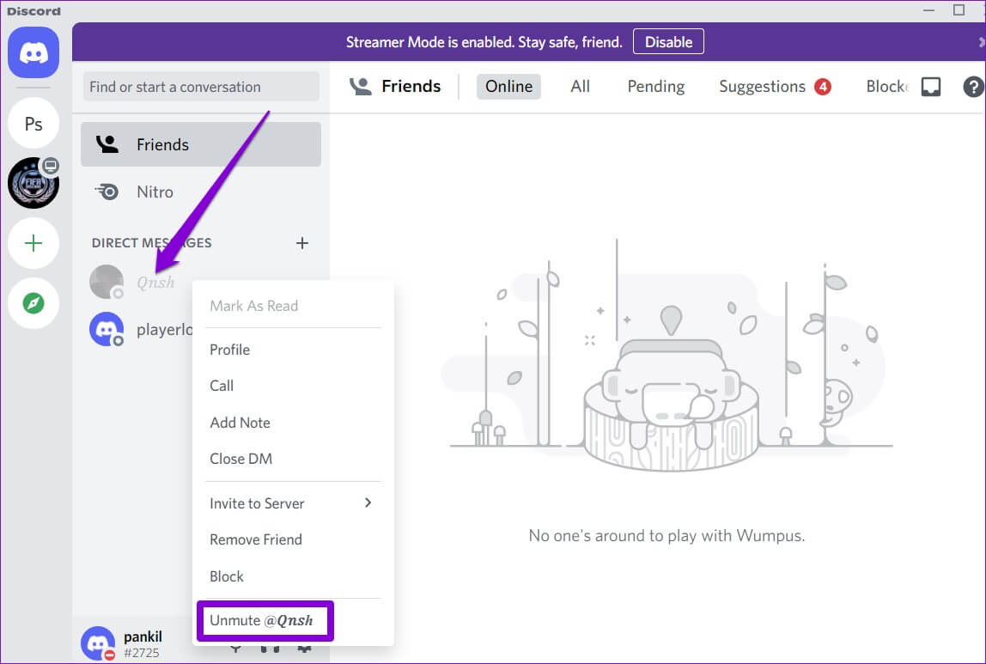
Task: Expand Invite to Server submenu
Action: point(293,503)
